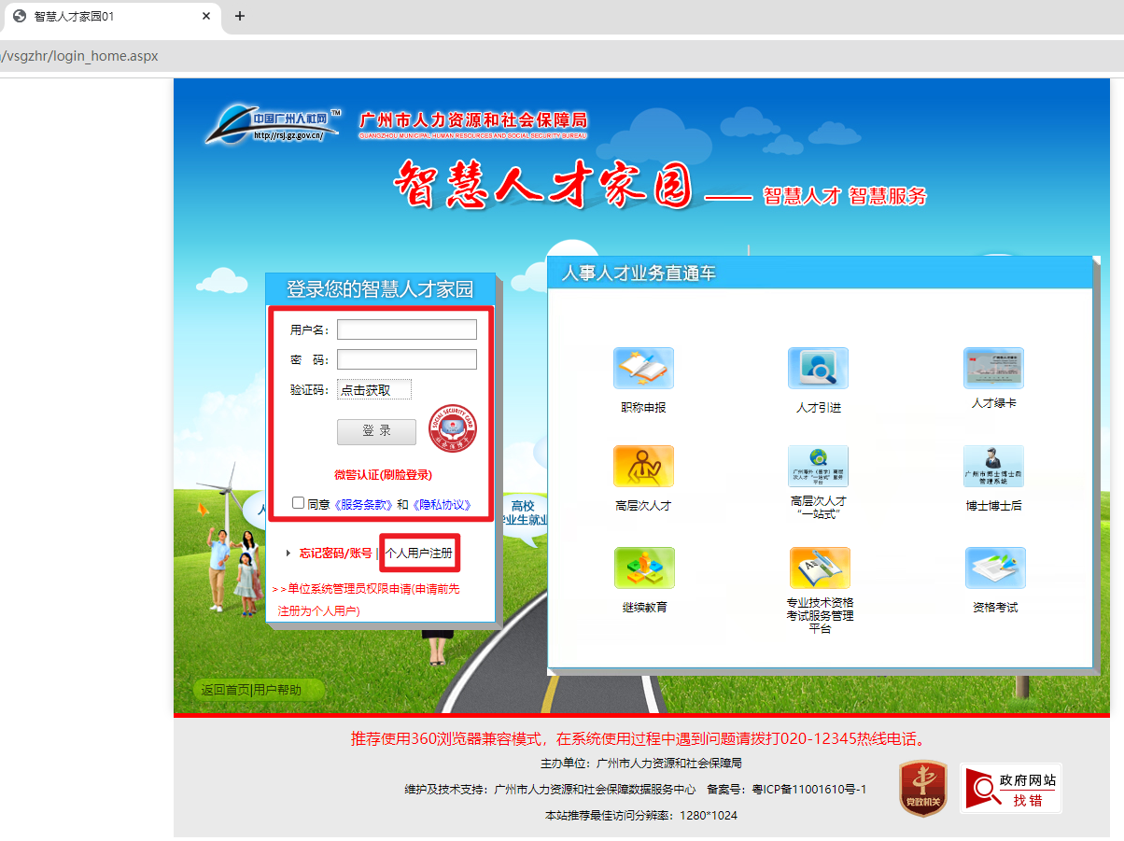Open 单位系统管理员权限申请 link
The image size is (1124, 841).
coord(366,599)
